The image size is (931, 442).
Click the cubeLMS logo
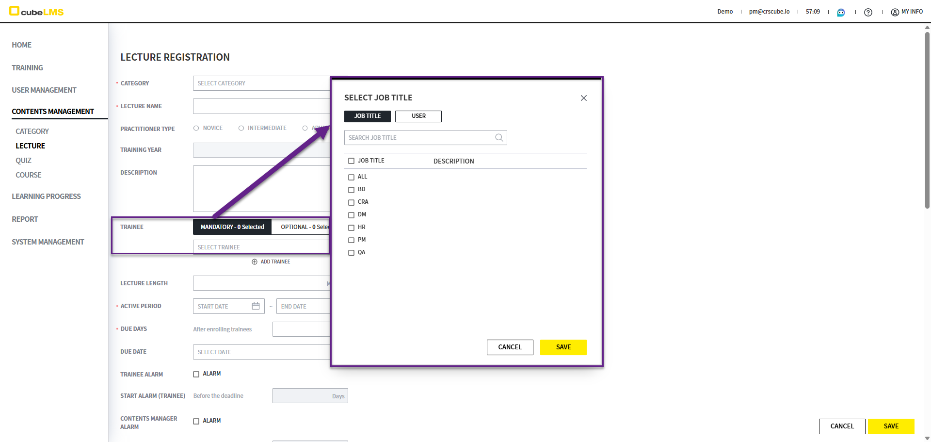click(x=37, y=12)
